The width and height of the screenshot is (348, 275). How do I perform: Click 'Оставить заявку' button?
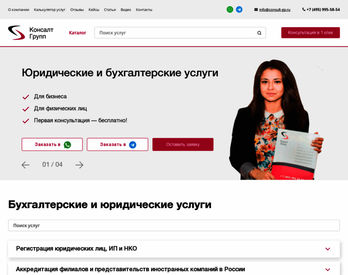click(183, 144)
